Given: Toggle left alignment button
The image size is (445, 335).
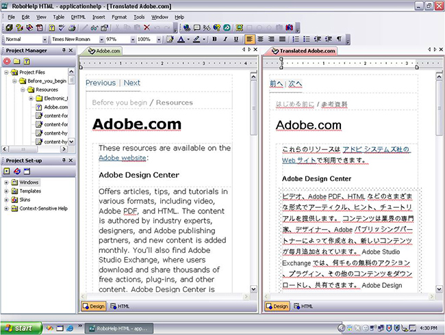Looking at the screenshot, I should (251, 39).
